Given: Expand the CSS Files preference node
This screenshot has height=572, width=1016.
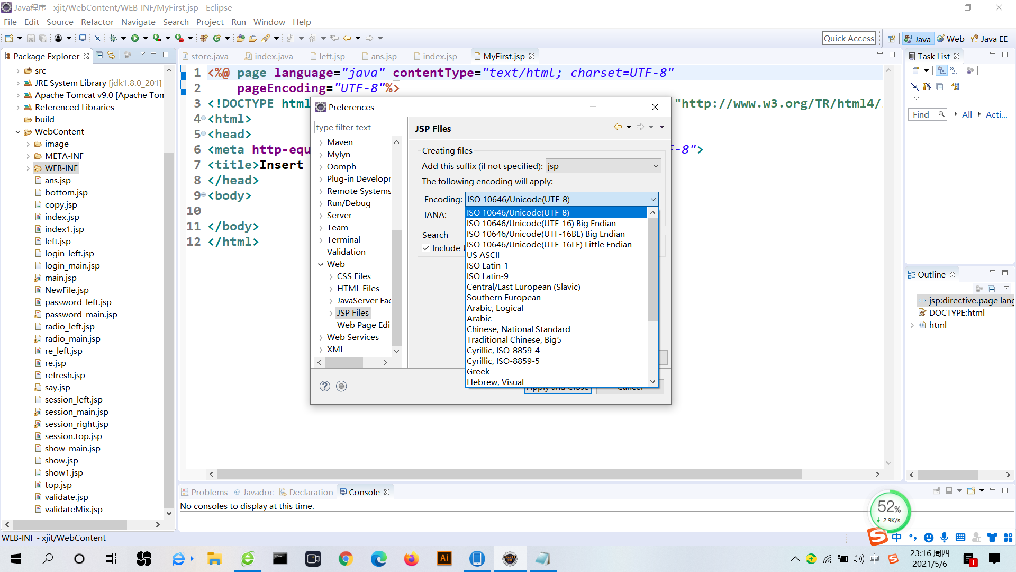Looking at the screenshot, I should pyautogui.click(x=331, y=276).
